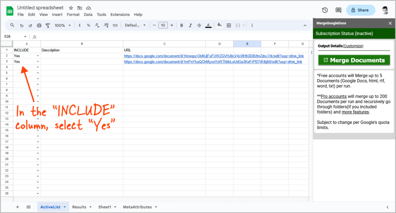This screenshot has height=213, width=396.
Task: Open the borders tool
Action: coord(229,25)
